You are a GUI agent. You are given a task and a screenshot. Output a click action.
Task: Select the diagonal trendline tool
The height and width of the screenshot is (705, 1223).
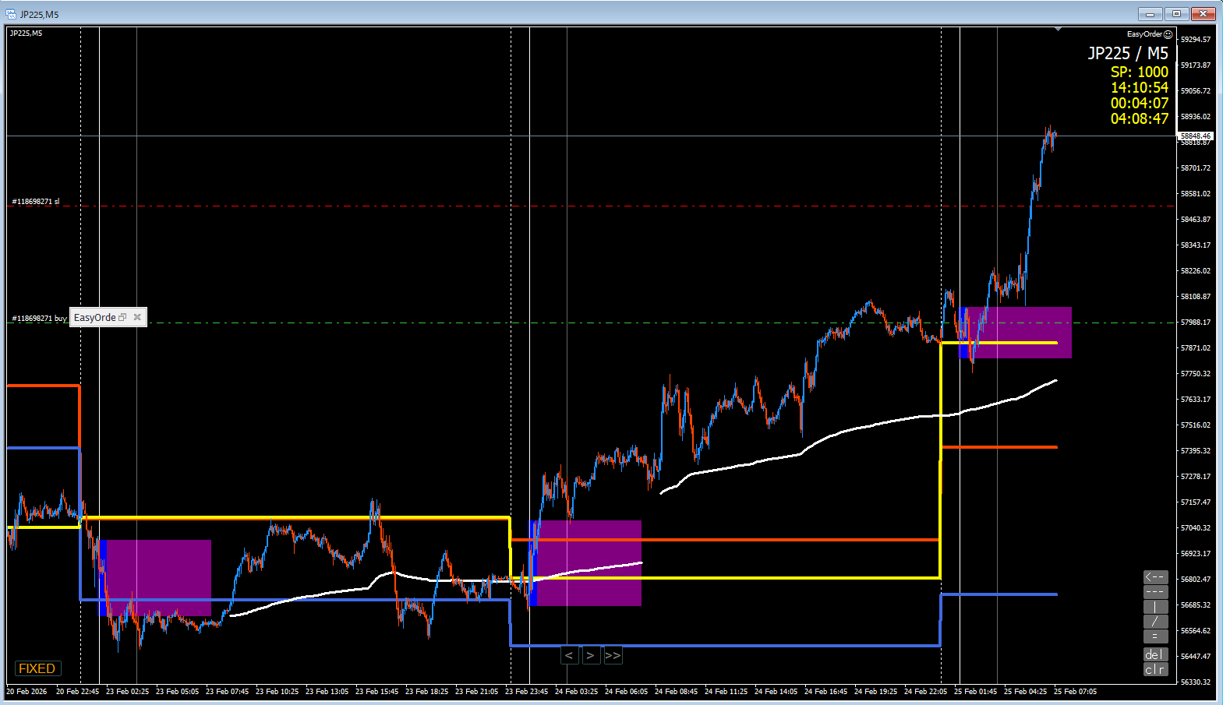(x=1155, y=622)
